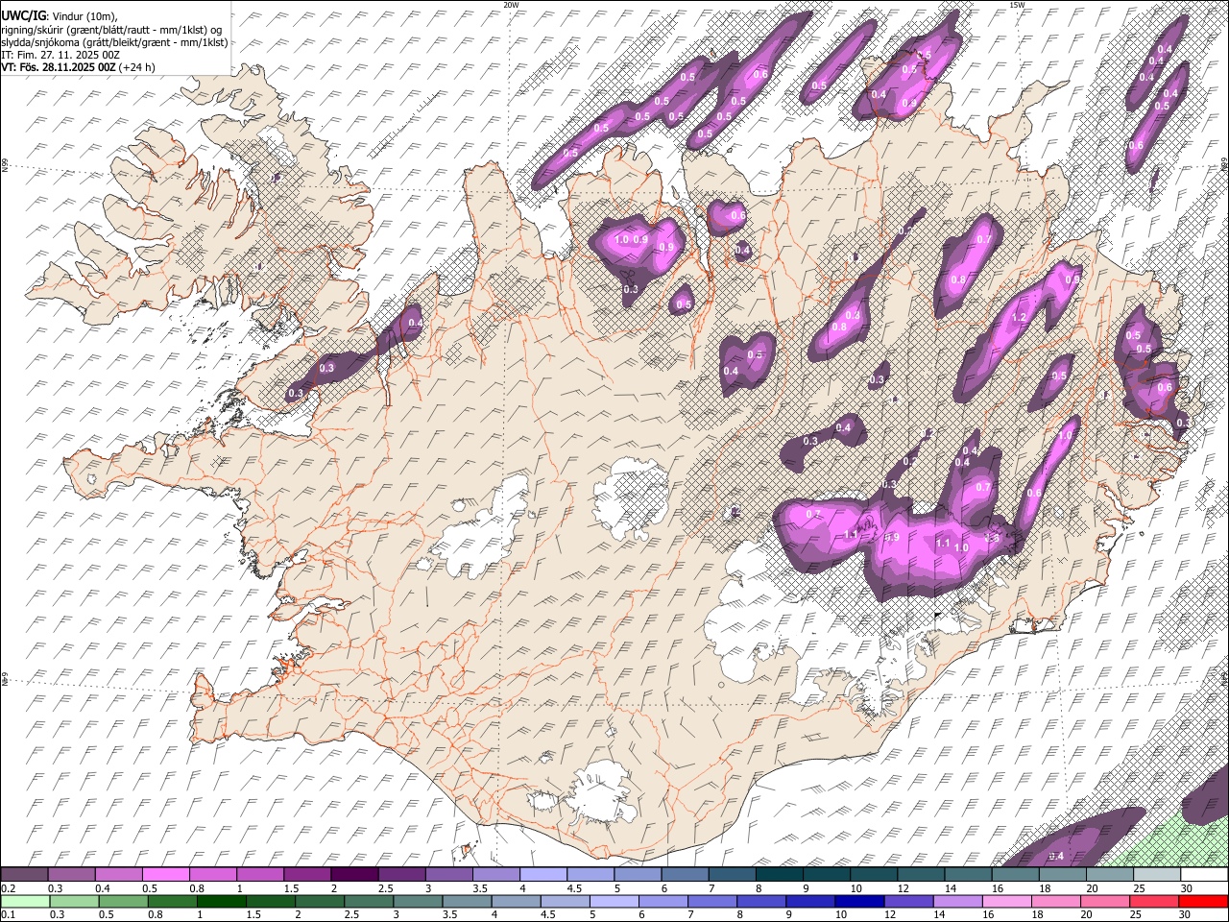Select the IT: Fim. 27. 11. 2025 00Z line

[60, 55]
